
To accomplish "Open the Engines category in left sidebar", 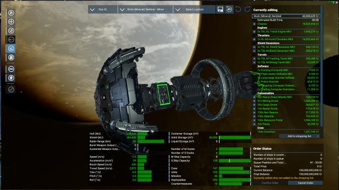I will coord(11,13).
